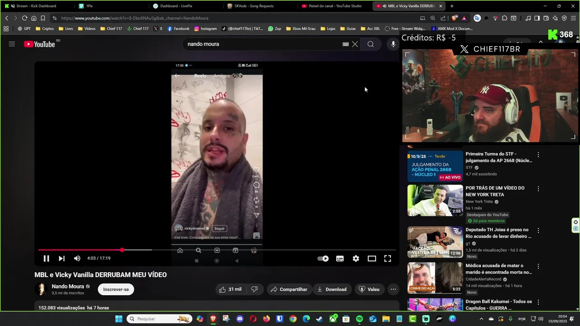Dislike the video

point(255,289)
